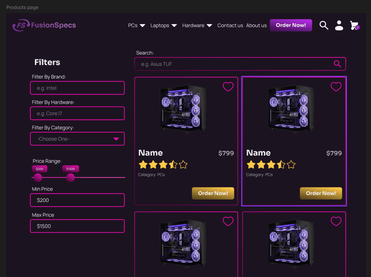Click the Filter By Hardware input field

[x=77, y=114]
